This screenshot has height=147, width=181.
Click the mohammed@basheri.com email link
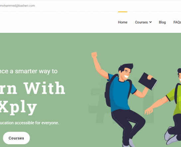17,6
